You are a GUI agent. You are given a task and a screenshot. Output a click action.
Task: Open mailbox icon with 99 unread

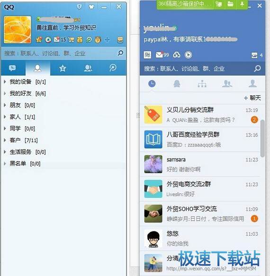162,55
